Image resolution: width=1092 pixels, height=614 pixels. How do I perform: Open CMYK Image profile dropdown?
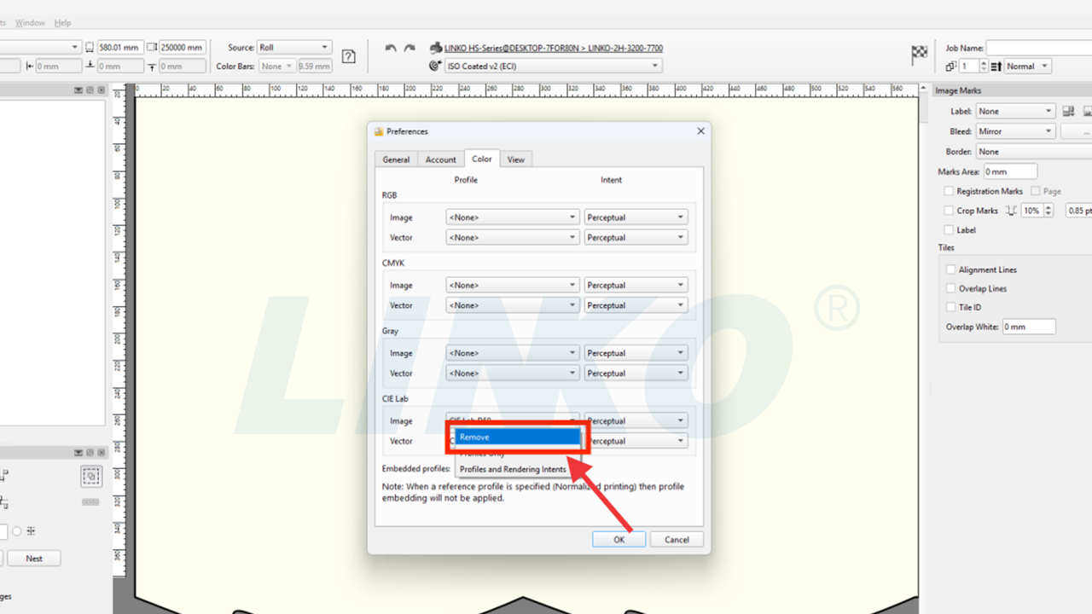pyautogui.click(x=513, y=286)
